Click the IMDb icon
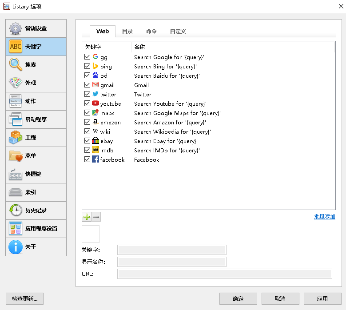The image size is (346, 310). tap(95, 150)
